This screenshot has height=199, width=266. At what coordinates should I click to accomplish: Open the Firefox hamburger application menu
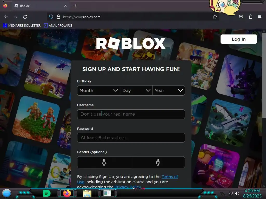(260, 17)
